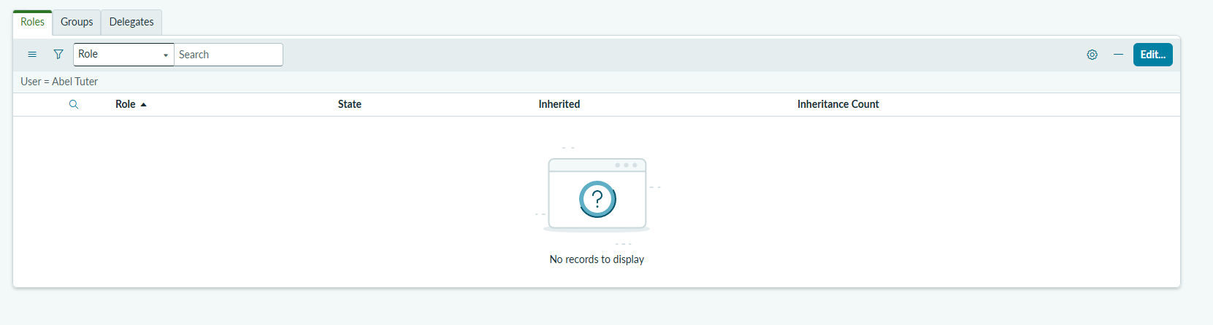Click the User = Abel Tuter breadcrumb
This screenshot has width=1213, height=325.
pyautogui.click(x=59, y=82)
